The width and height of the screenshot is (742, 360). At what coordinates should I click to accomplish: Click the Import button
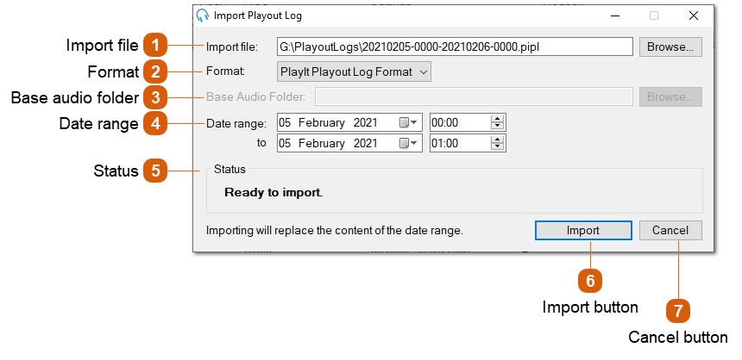tap(583, 231)
